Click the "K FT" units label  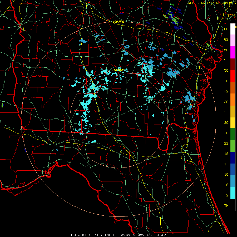coord(223,18)
